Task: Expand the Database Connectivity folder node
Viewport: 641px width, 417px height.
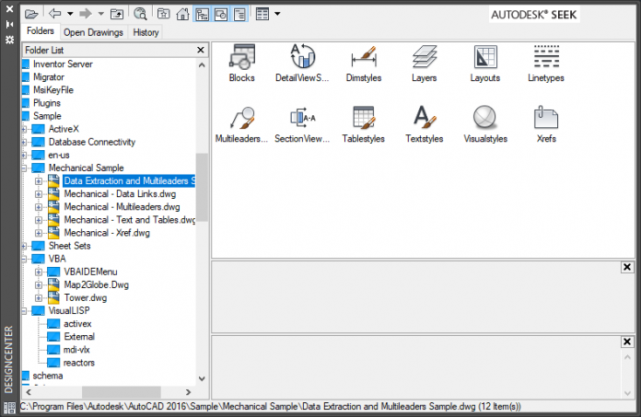Action: [24, 142]
